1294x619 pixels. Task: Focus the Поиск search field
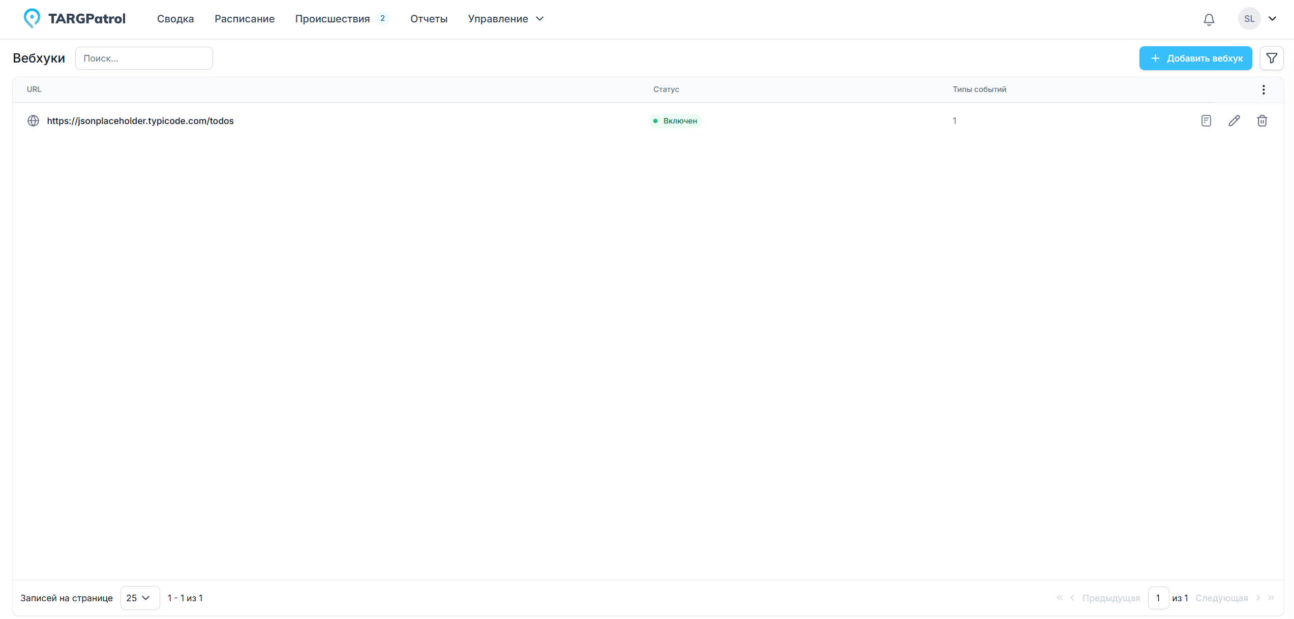tap(144, 58)
